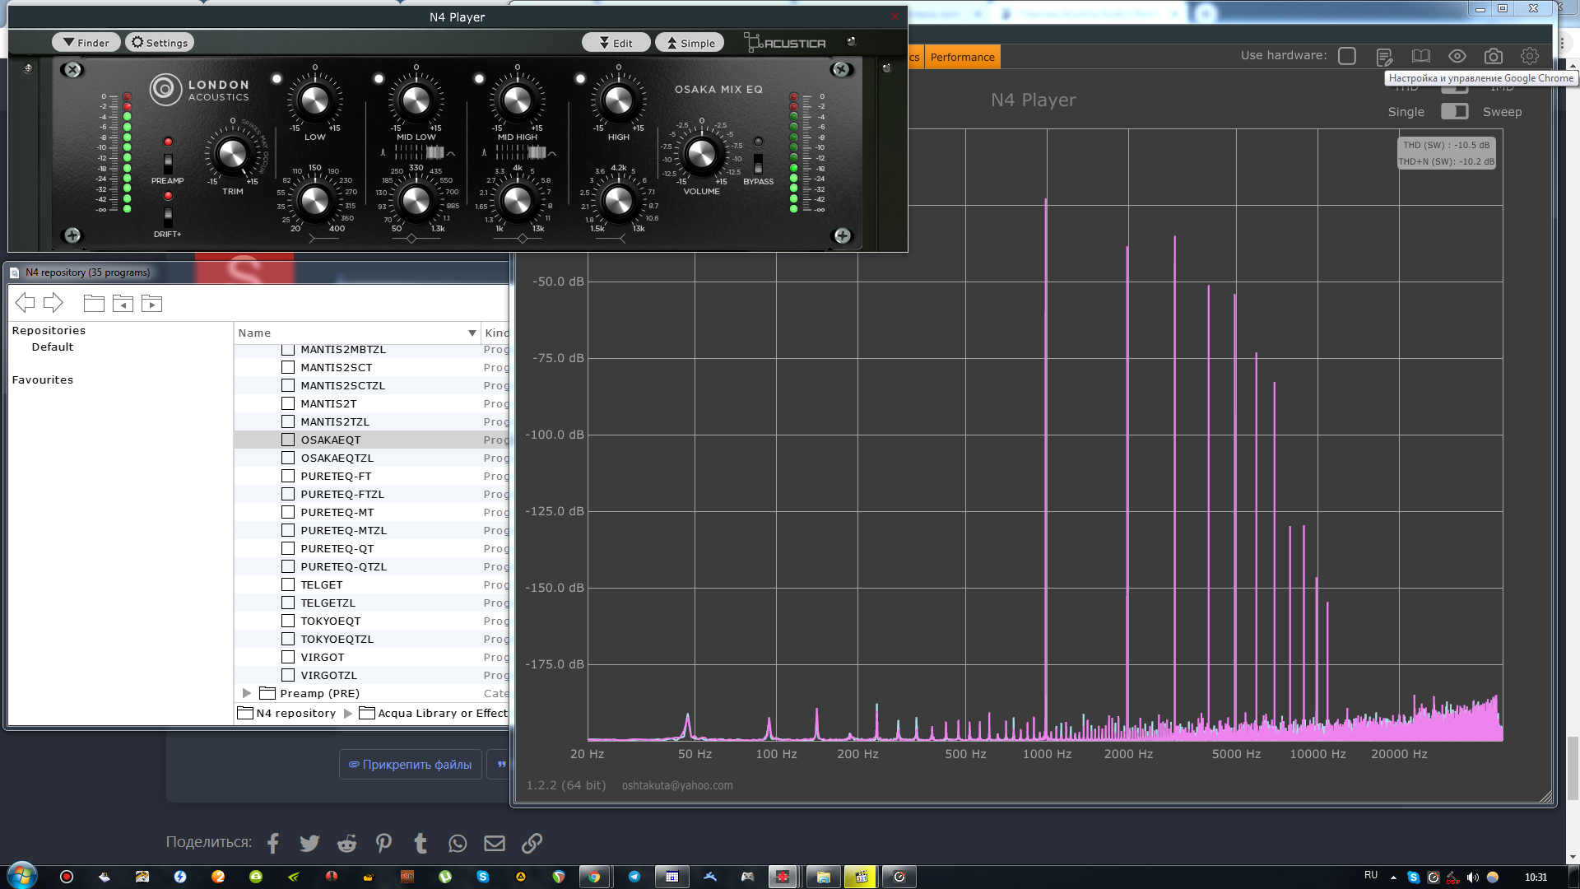Enable the Use hardware checkbox
Screen dimensions: 1580x889
point(1346,56)
